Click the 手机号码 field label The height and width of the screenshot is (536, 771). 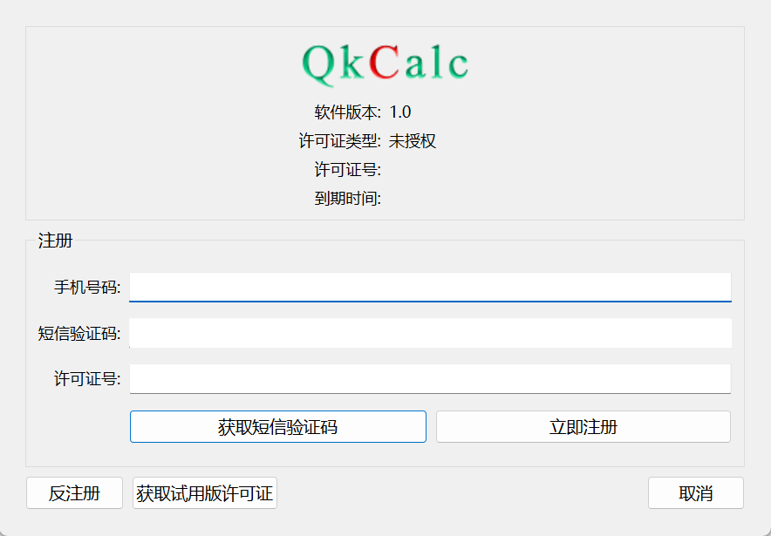(x=87, y=287)
